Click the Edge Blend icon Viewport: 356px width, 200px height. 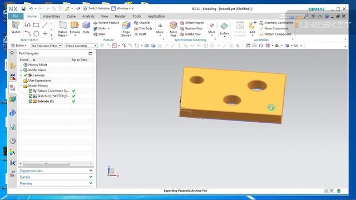coord(126,26)
